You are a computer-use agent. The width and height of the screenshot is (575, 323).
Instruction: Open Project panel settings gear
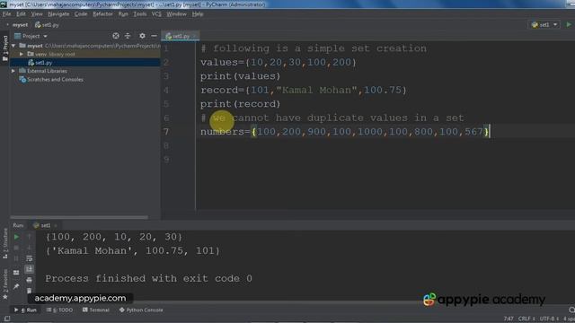[142, 36]
